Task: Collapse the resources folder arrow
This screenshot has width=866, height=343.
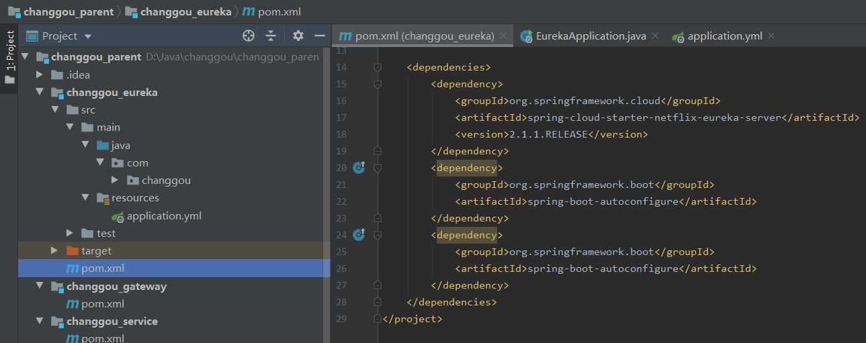Action: [x=85, y=197]
